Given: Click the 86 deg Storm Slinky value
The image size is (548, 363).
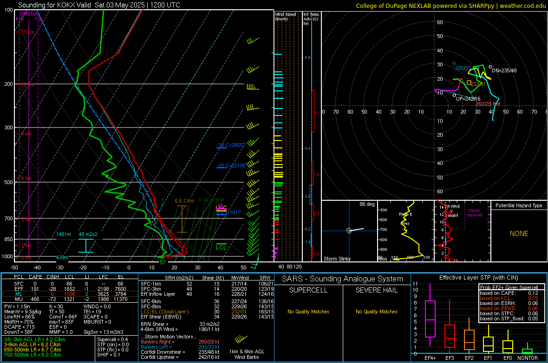Looking at the screenshot, I should (367, 204).
